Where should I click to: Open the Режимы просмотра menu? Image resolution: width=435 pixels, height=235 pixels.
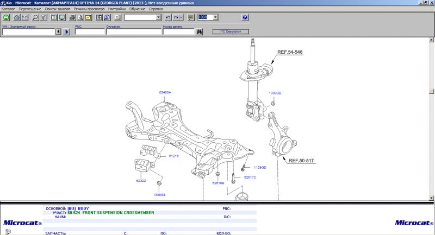click(89, 9)
